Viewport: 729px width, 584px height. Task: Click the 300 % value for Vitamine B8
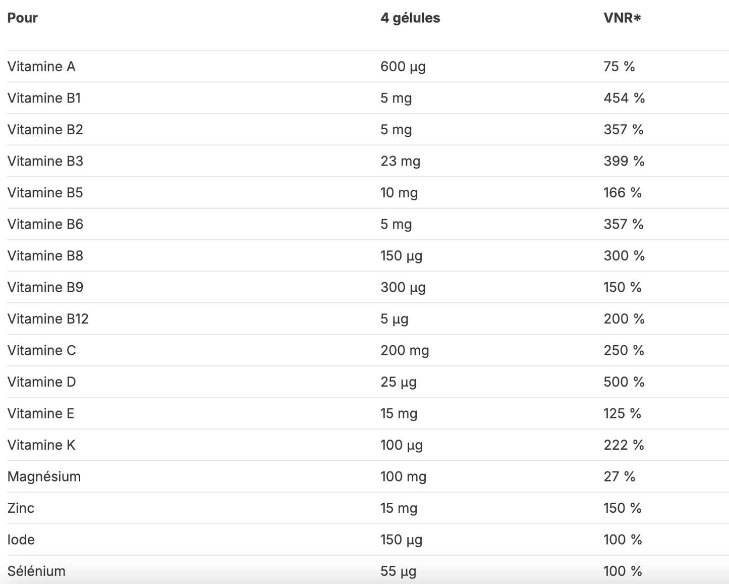click(x=624, y=256)
